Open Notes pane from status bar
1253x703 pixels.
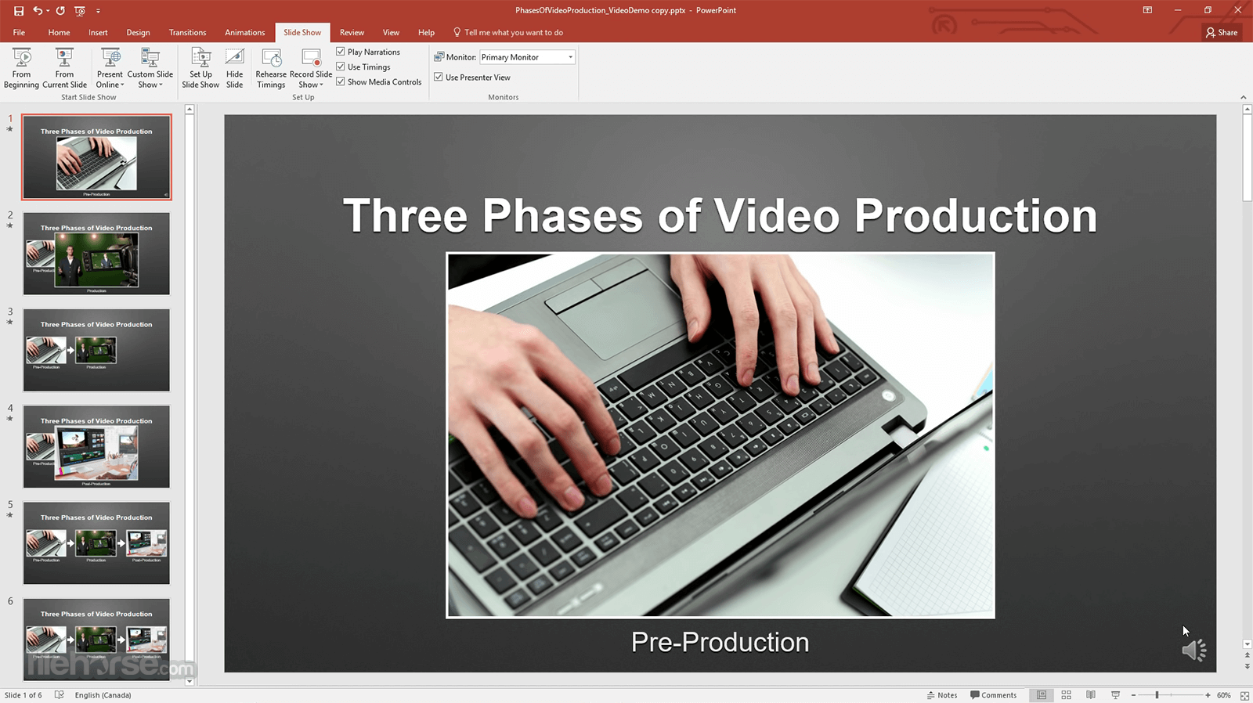[x=942, y=695]
